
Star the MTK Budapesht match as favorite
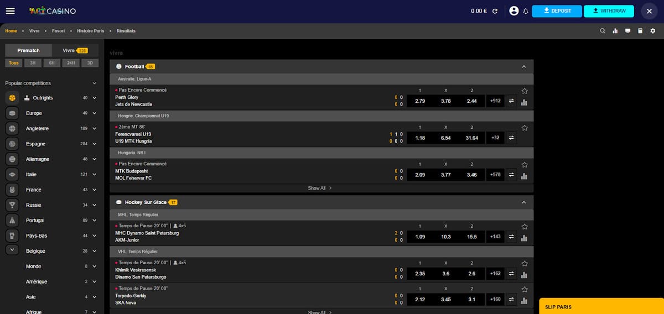point(524,165)
